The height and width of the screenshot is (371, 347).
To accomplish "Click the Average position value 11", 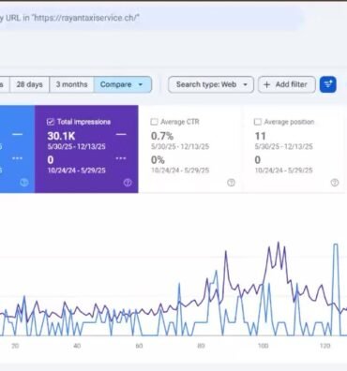I will 260,136.
